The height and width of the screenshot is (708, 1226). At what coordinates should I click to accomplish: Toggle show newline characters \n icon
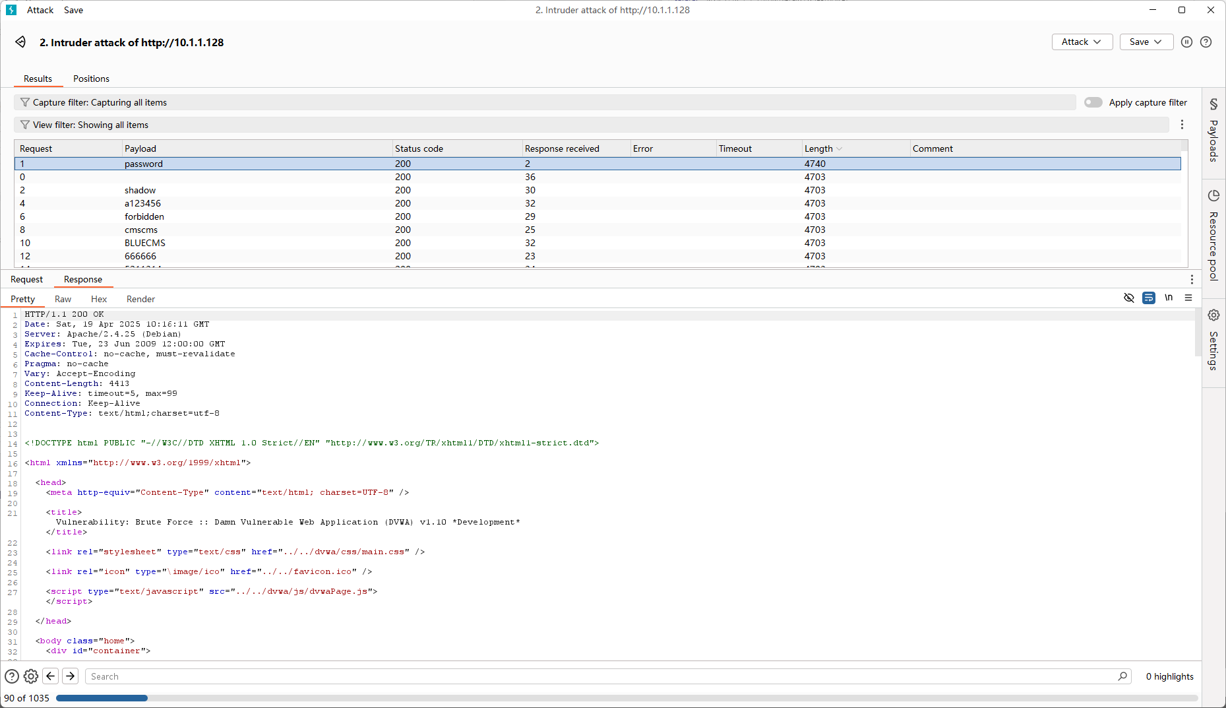1168,298
